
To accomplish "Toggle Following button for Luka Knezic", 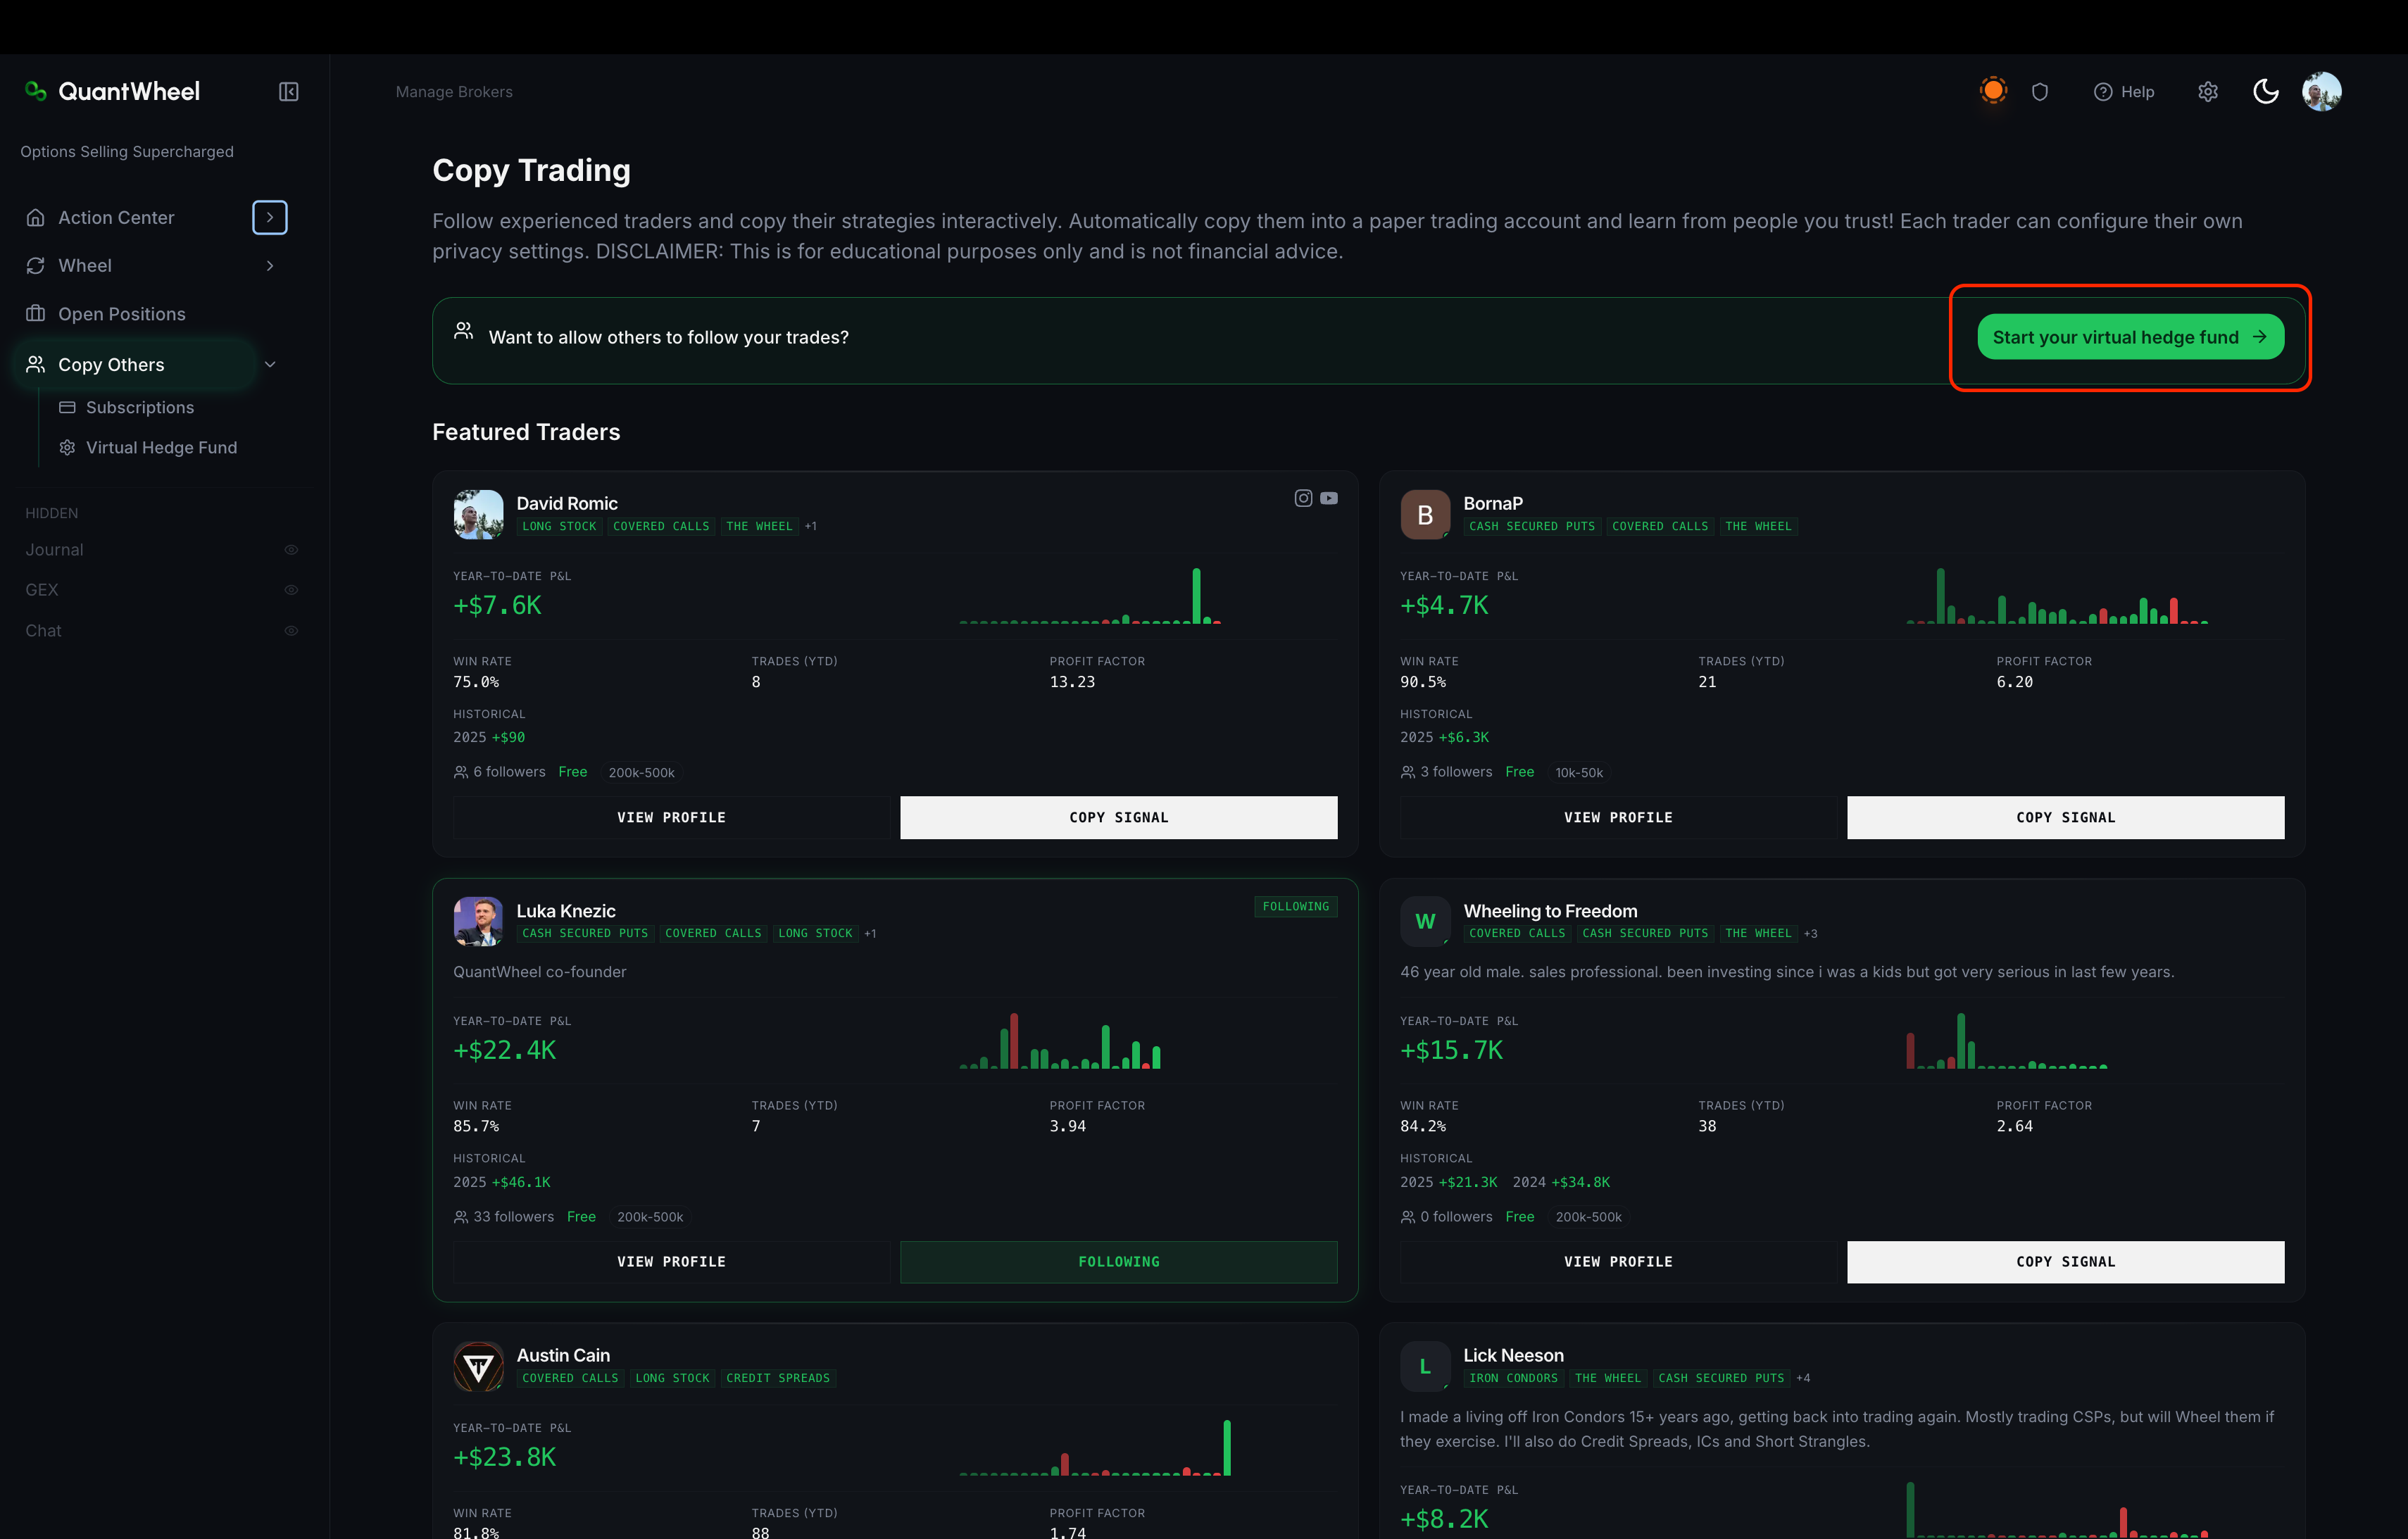I will [1118, 1262].
